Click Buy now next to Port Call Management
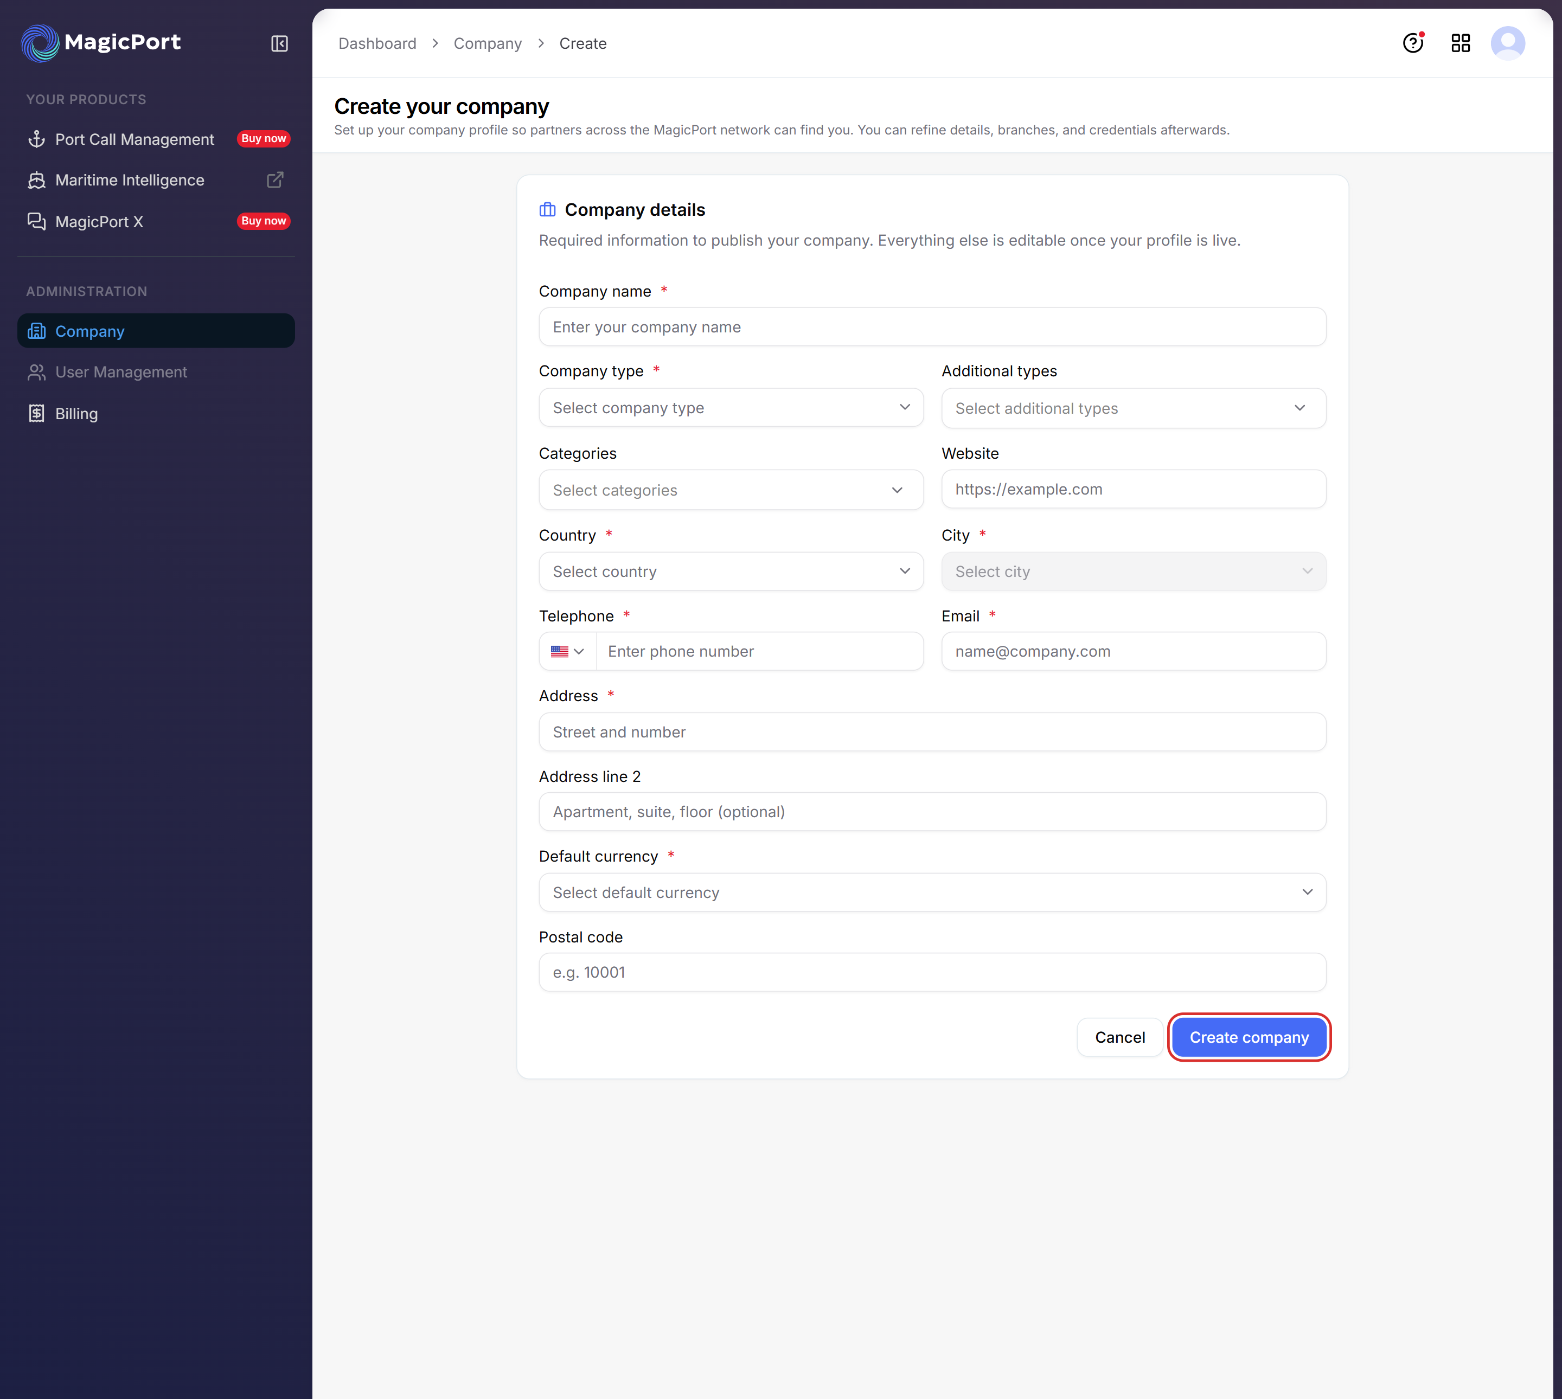Viewport: 1562px width, 1399px height. (263, 138)
